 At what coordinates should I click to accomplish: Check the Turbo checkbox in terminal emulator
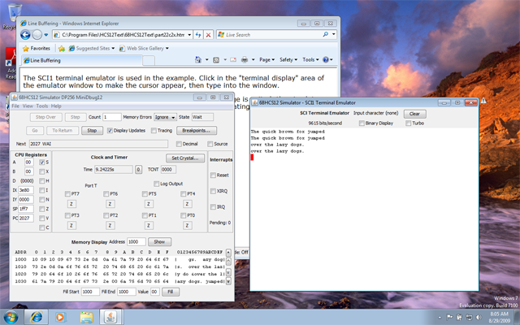click(408, 123)
